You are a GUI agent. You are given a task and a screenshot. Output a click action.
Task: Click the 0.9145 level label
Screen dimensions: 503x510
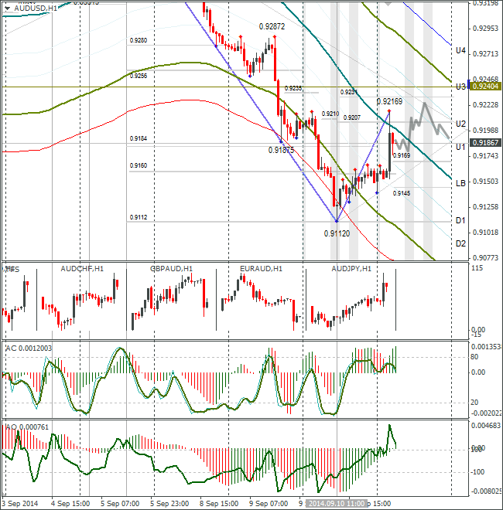(x=402, y=193)
